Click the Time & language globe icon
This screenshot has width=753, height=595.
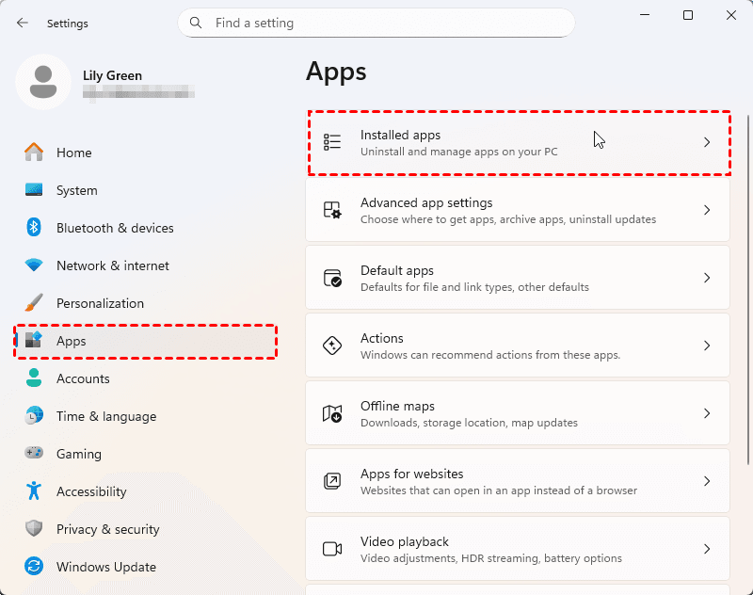click(x=34, y=416)
